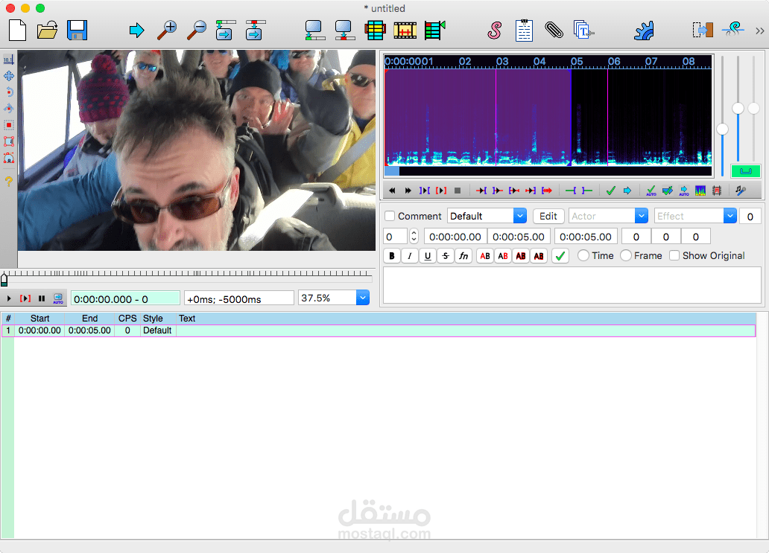Image resolution: width=769 pixels, height=553 pixels.
Task: Toggle video auto-scroll button
Action: tap(58, 298)
